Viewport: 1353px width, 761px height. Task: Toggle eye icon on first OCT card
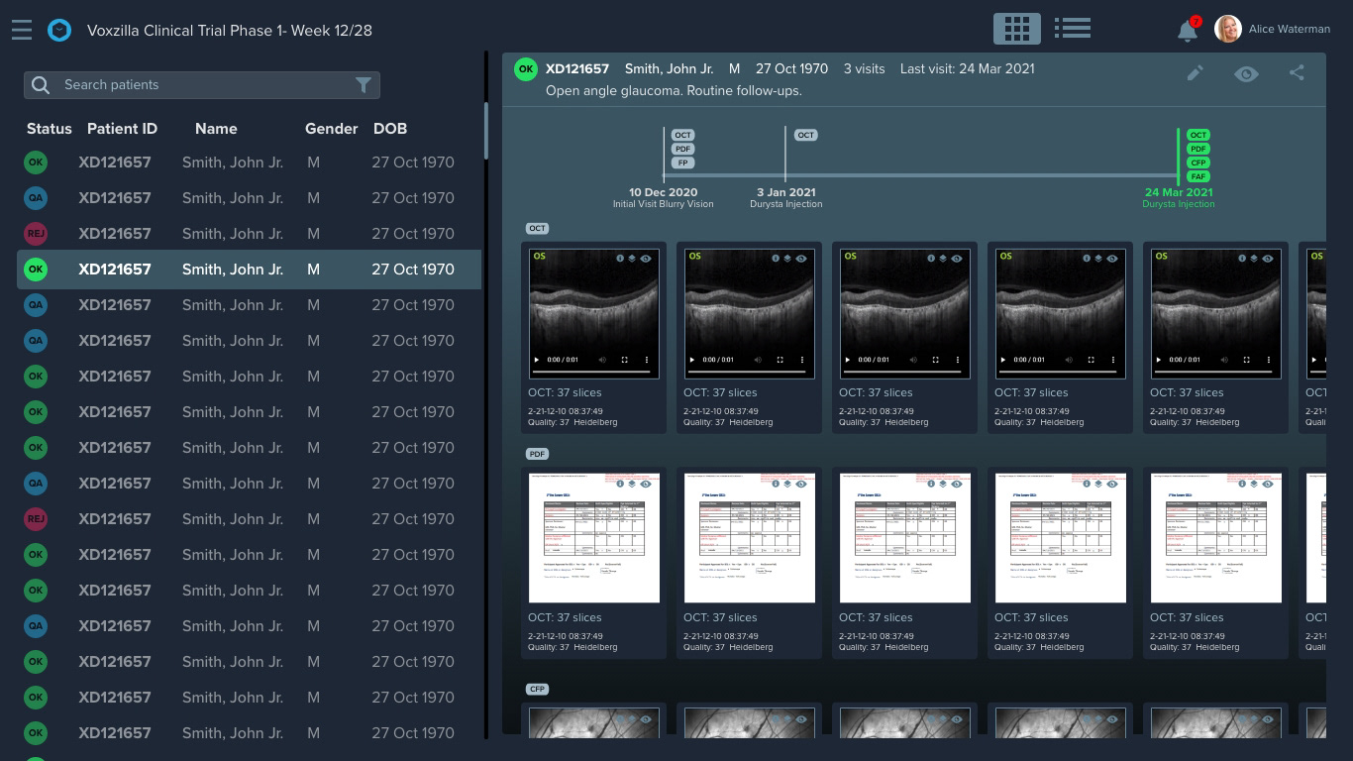[x=646, y=259]
